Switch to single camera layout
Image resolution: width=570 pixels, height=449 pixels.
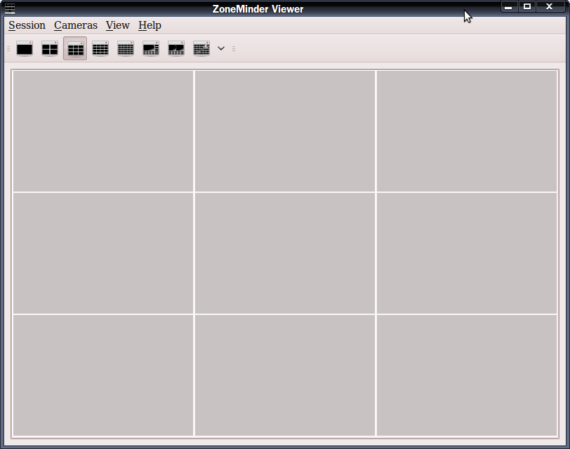point(25,48)
